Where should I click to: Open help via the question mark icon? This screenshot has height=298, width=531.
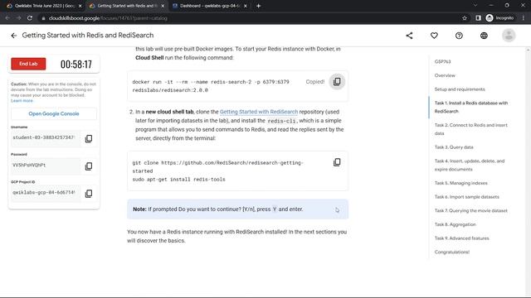pyautogui.click(x=459, y=36)
